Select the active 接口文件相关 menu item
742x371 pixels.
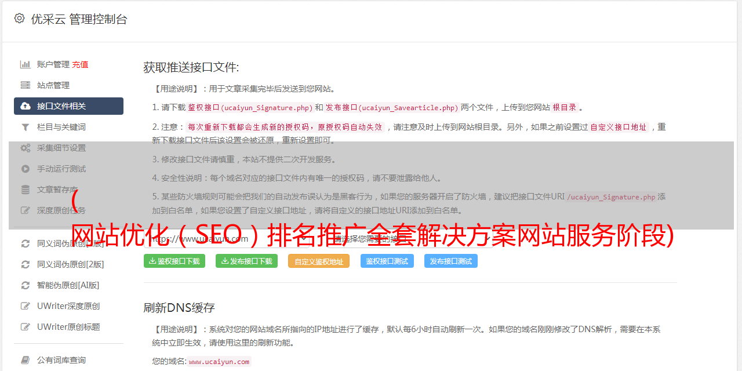point(68,106)
